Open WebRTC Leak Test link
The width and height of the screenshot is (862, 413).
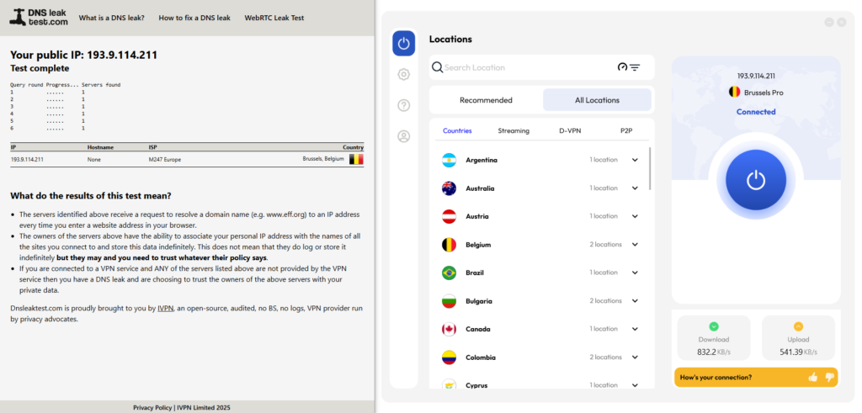tap(274, 18)
